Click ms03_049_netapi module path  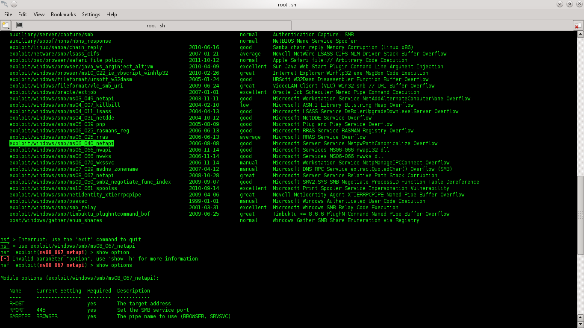coord(62,99)
